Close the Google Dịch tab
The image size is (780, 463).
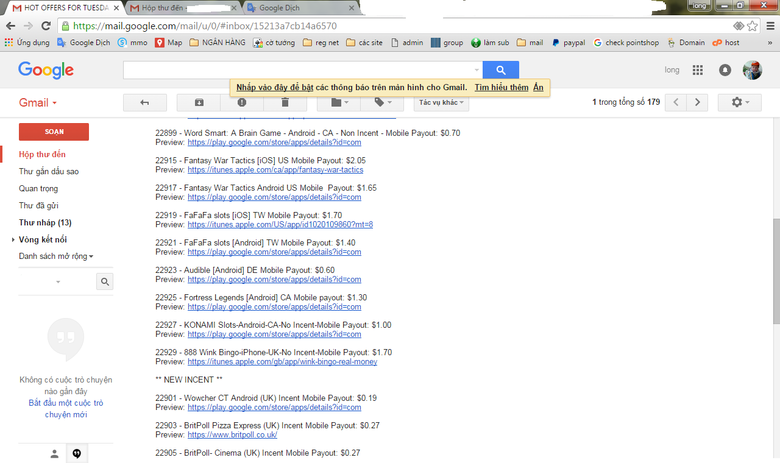coord(350,8)
